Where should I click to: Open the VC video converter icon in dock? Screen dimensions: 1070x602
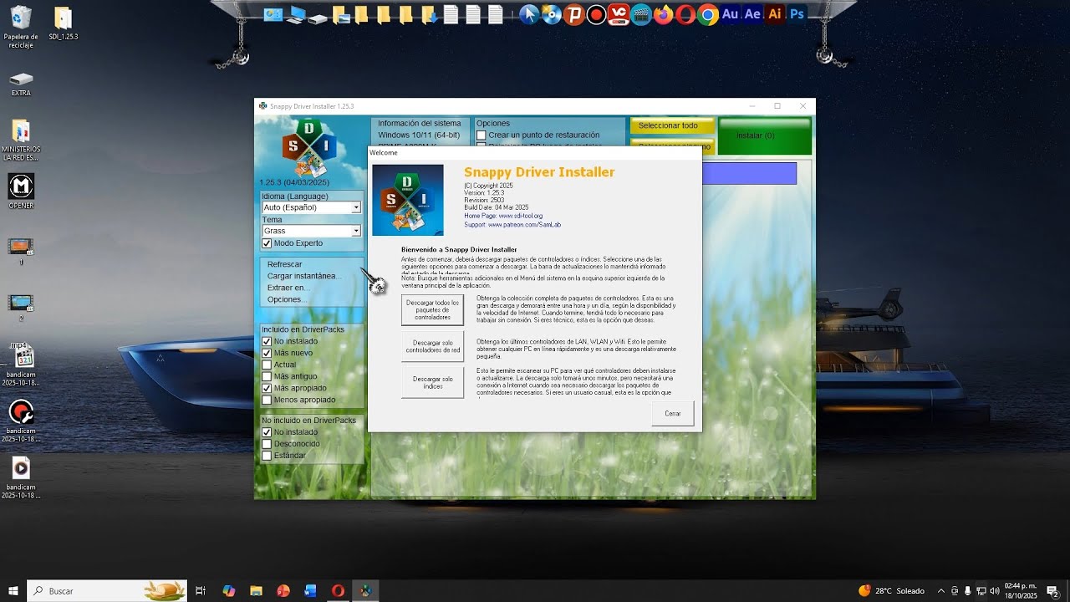tap(619, 14)
